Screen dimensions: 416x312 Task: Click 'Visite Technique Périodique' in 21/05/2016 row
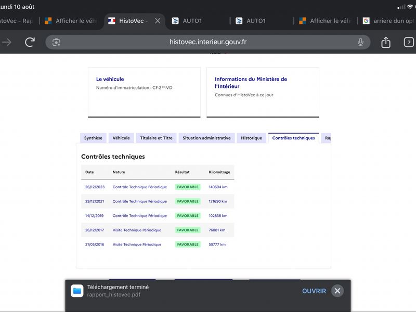[137, 244]
